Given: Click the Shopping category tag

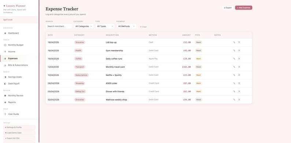Looking at the screenshot, I should point(80,83).
